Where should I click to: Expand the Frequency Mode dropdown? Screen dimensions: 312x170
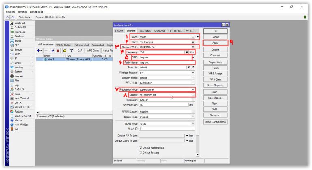(193, 89)
